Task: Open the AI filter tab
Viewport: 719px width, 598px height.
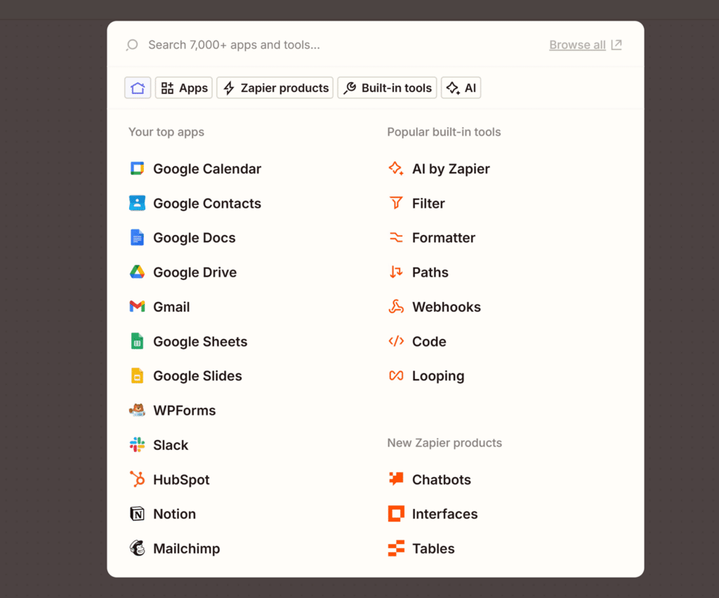Action: click(461, 88)
